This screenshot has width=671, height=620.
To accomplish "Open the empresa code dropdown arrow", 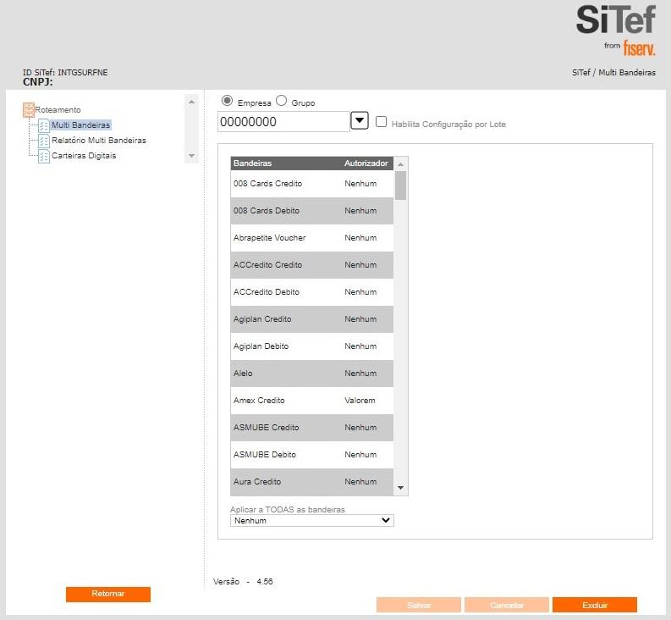I will click(360, 121).
